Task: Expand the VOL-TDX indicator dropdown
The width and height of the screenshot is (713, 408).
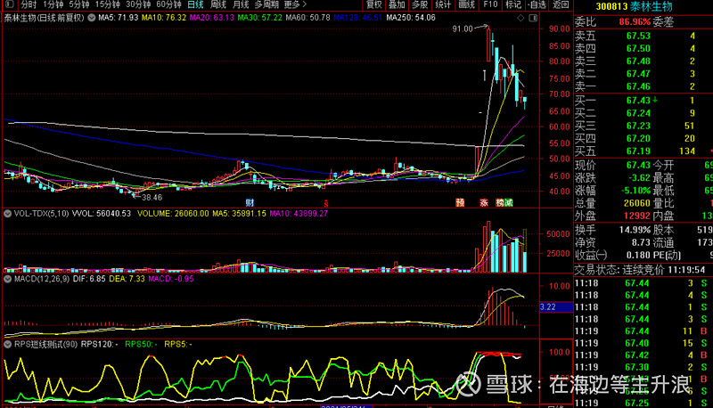Action: [x=7, y=213]
